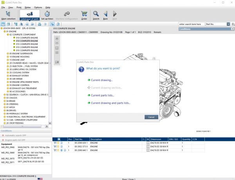Zoom out of the drawing with minus icon
This screenshot has width=235, height=180.
[57, 43]
